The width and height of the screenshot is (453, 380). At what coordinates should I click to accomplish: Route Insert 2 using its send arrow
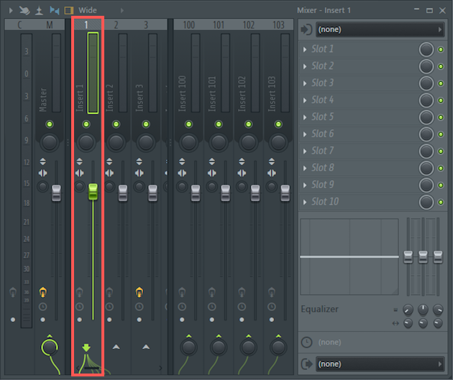pos(116,346)
